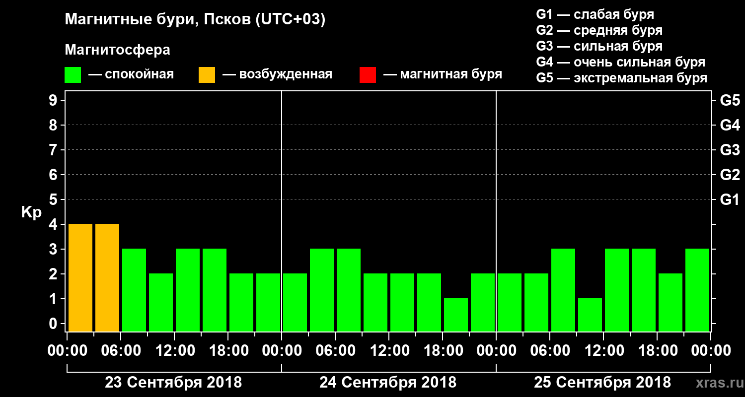This screenshot has height=397, width=745.
Task: Click the '— возбужденная' legend label
Action: (277, 74)
